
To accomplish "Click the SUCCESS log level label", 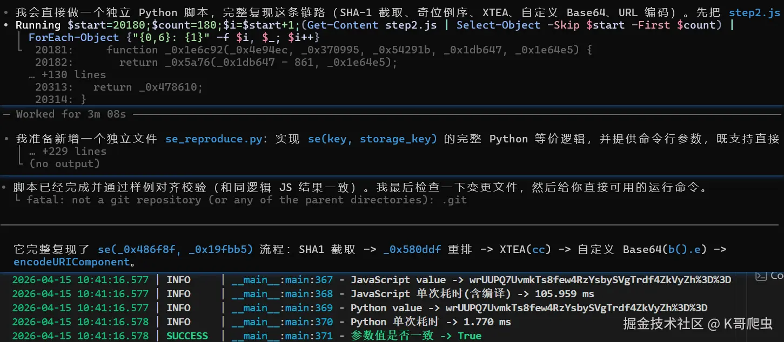I will pos(187,336).
